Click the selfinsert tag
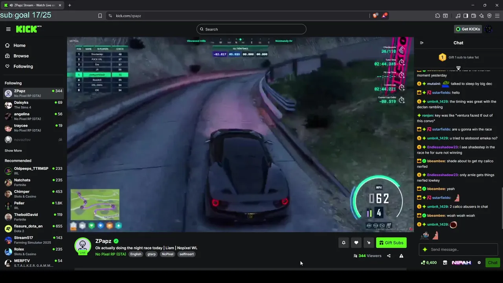Viewport: 503px width, 283px height. click(187, 254)
